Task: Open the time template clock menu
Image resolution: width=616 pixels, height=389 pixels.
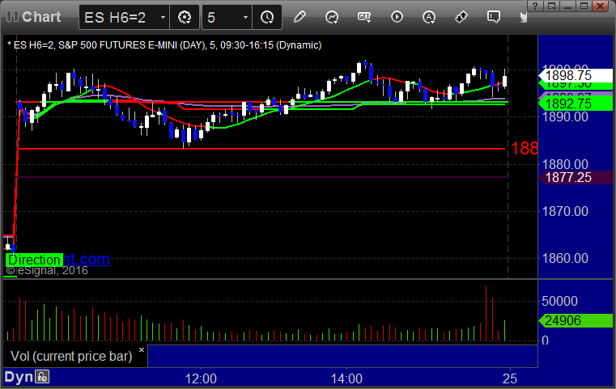Action: [267, 17]
